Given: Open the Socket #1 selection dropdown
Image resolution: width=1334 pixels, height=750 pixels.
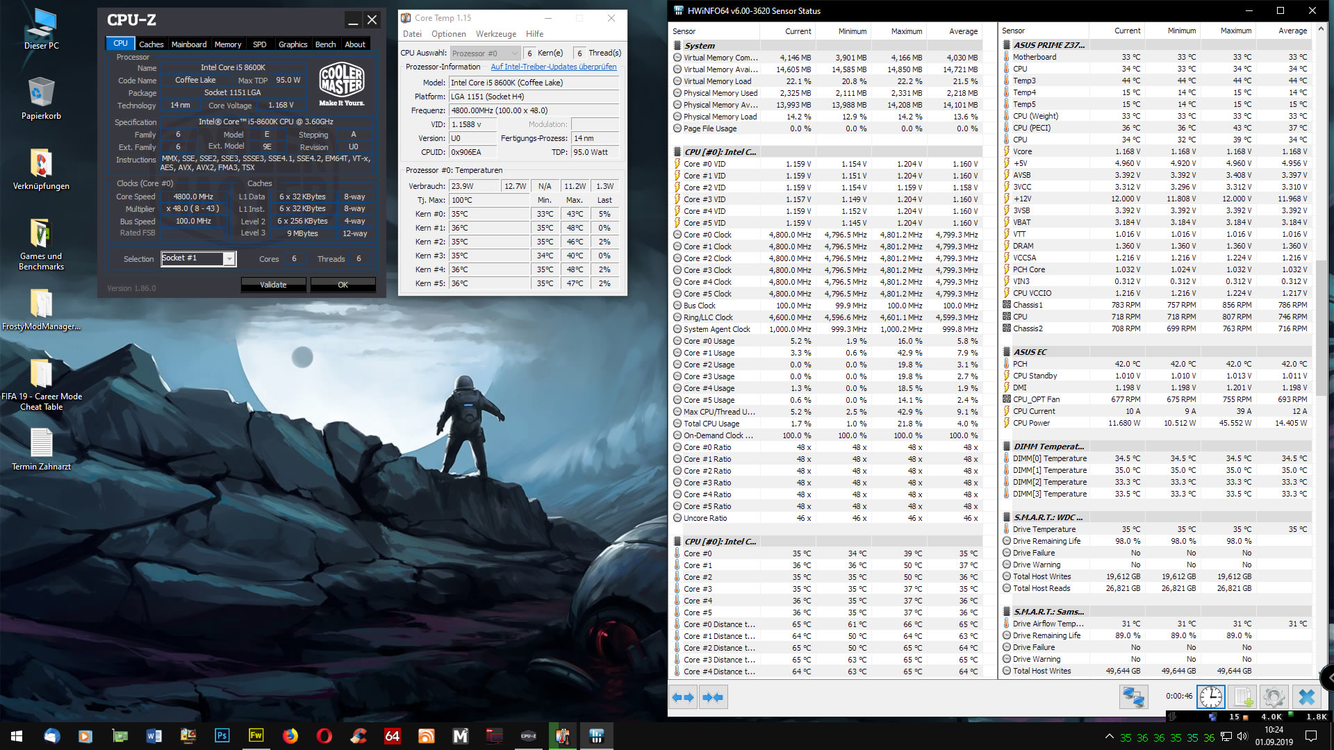Looking at the screenshot, I should 229,259.
